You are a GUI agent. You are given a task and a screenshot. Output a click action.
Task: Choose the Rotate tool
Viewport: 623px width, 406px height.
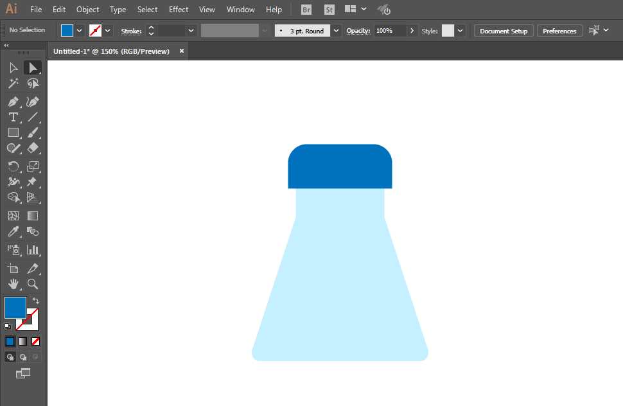pos(13,166)
